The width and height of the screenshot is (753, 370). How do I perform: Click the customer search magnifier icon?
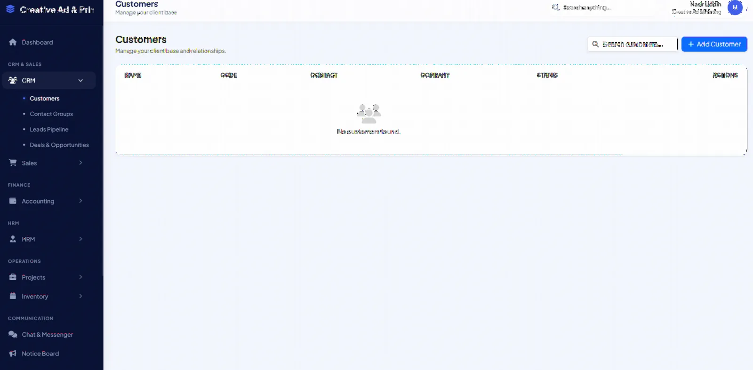click(595, 44)
